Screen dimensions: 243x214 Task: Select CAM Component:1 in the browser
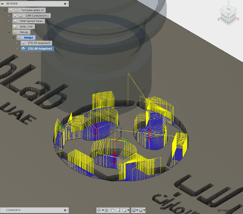31,16
